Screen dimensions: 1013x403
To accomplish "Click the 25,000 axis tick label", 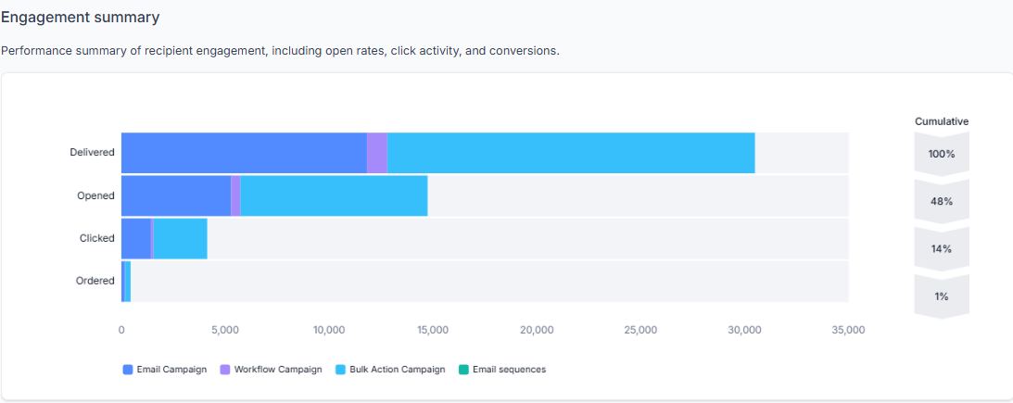I will [x=640, y=330].
